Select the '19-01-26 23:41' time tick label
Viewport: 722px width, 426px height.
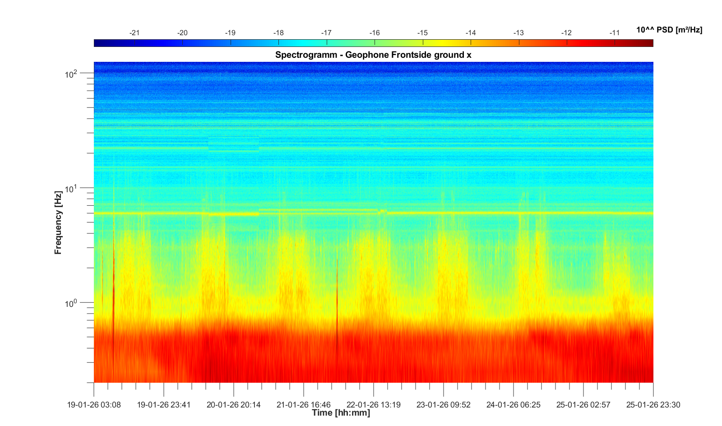pyautogui.click(x=164, y=405)
